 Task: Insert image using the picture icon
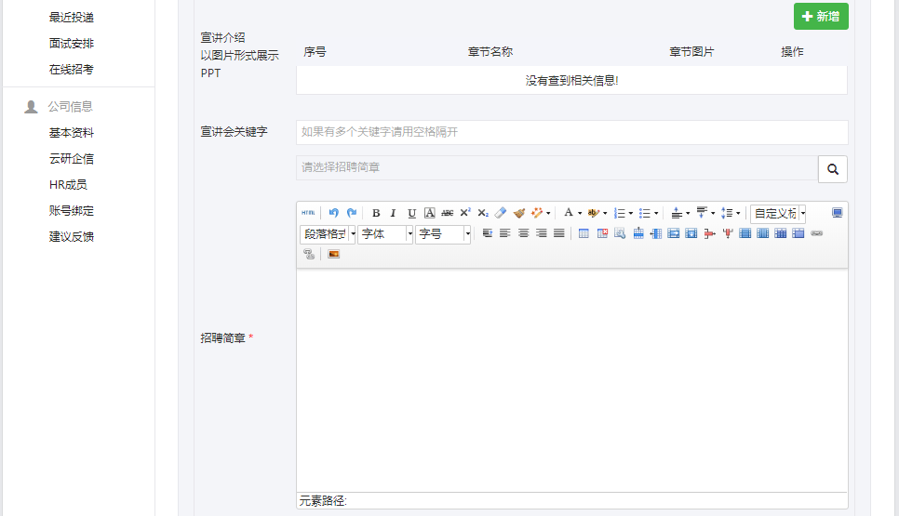pos(333,254)
